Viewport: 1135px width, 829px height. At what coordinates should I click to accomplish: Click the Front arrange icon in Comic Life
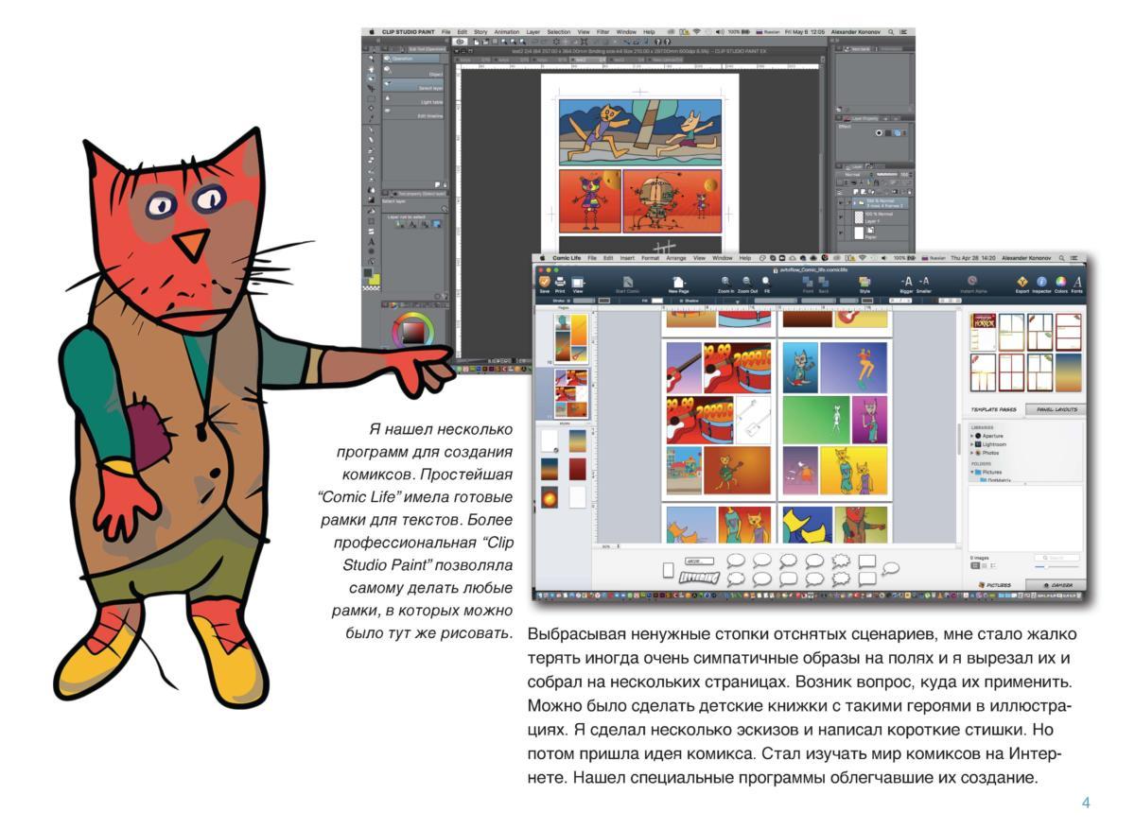(808, 282)
